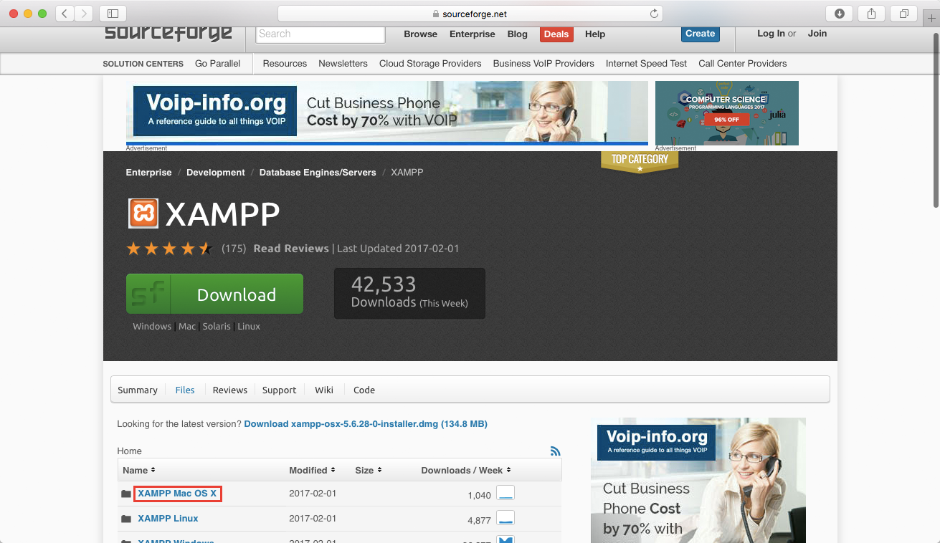Go back with Safari back arrow
The image size is (940, 543).
[x=65, y=14]
